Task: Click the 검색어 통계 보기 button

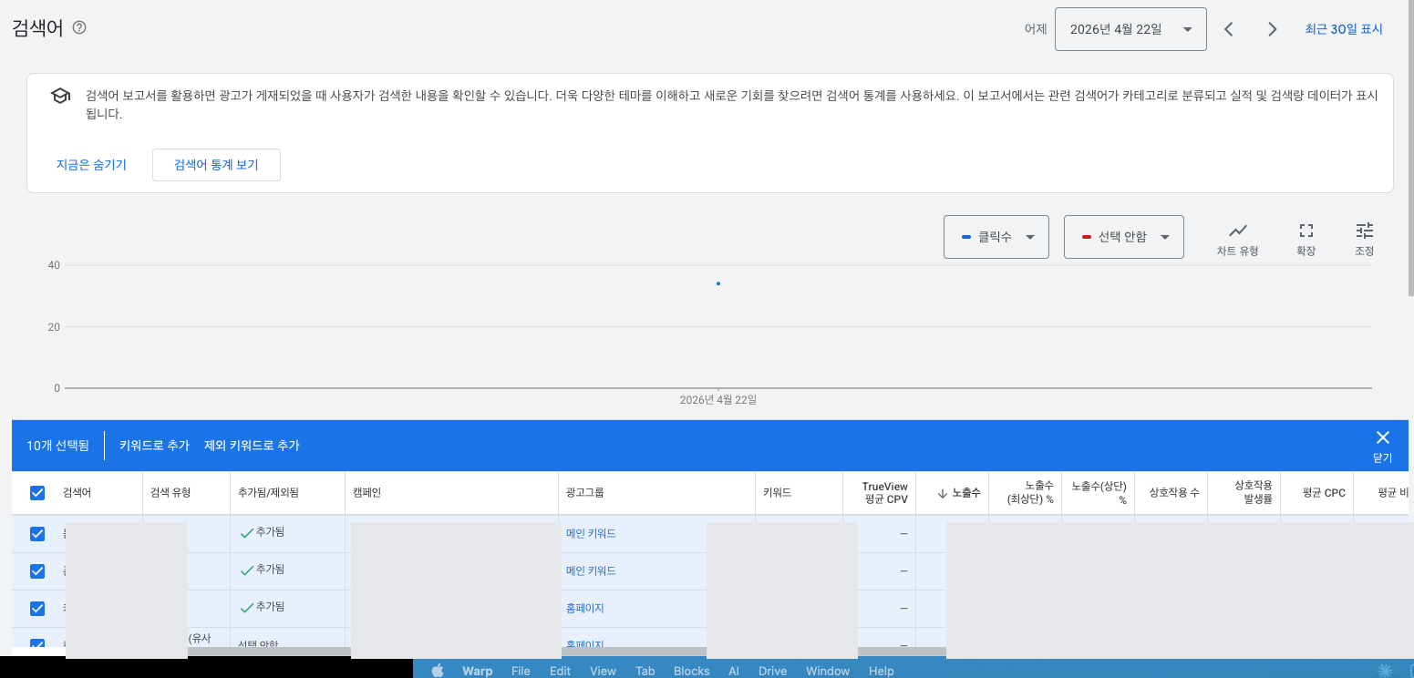Action: point(216,165)
